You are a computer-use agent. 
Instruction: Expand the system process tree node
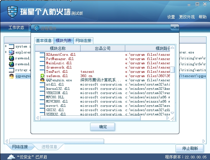click(6, 46)
